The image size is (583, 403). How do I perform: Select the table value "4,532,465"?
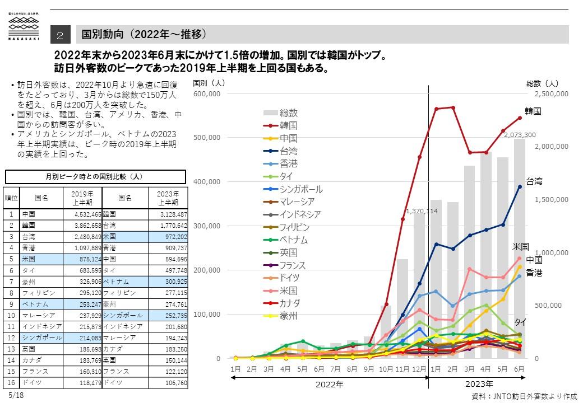(88, 214)
